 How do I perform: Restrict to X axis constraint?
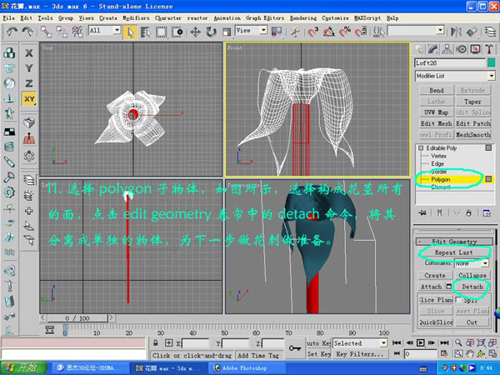click(29, 53)
